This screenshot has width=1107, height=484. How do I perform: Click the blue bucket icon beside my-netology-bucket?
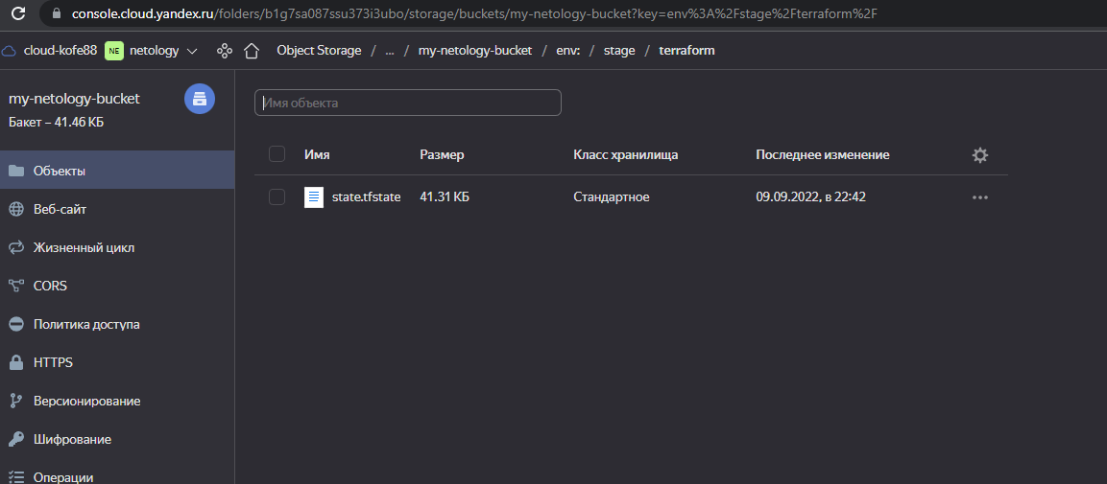click(x=200, y=99)
